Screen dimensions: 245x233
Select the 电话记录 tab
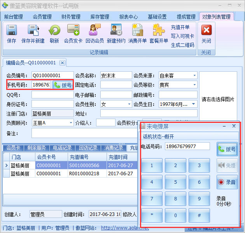tap(62, 148)
